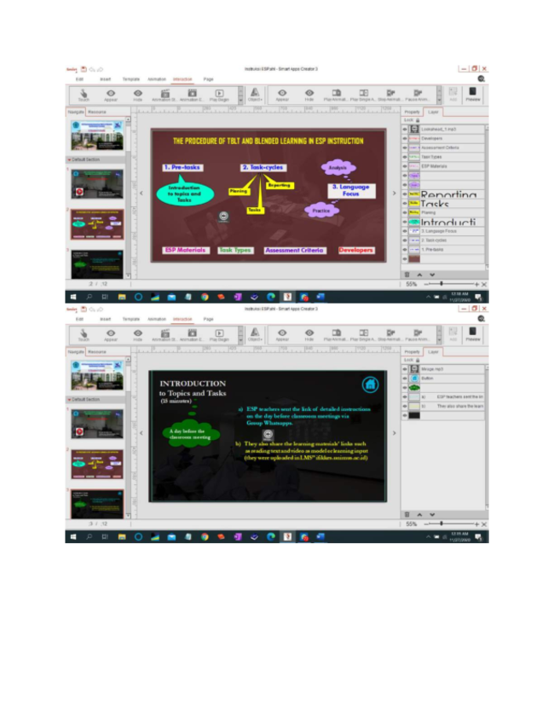Click the Developers button on the slide
The height and width of the screenshot is (717, 554).
click(356, 250)
